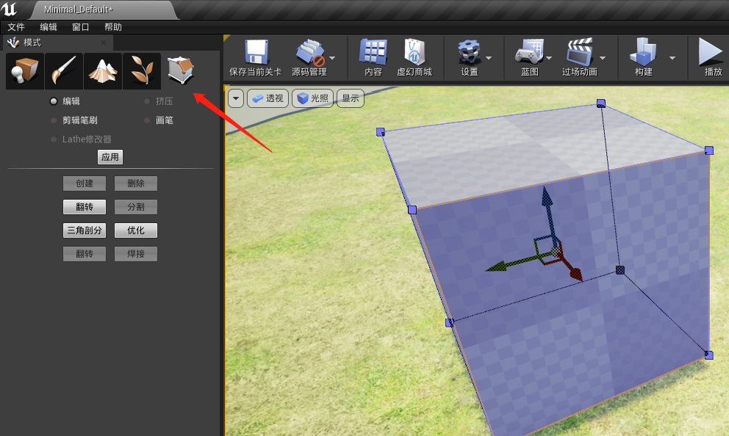Expand 设置 dropdown arrow
Screen dimensions: 729x436
489,58
